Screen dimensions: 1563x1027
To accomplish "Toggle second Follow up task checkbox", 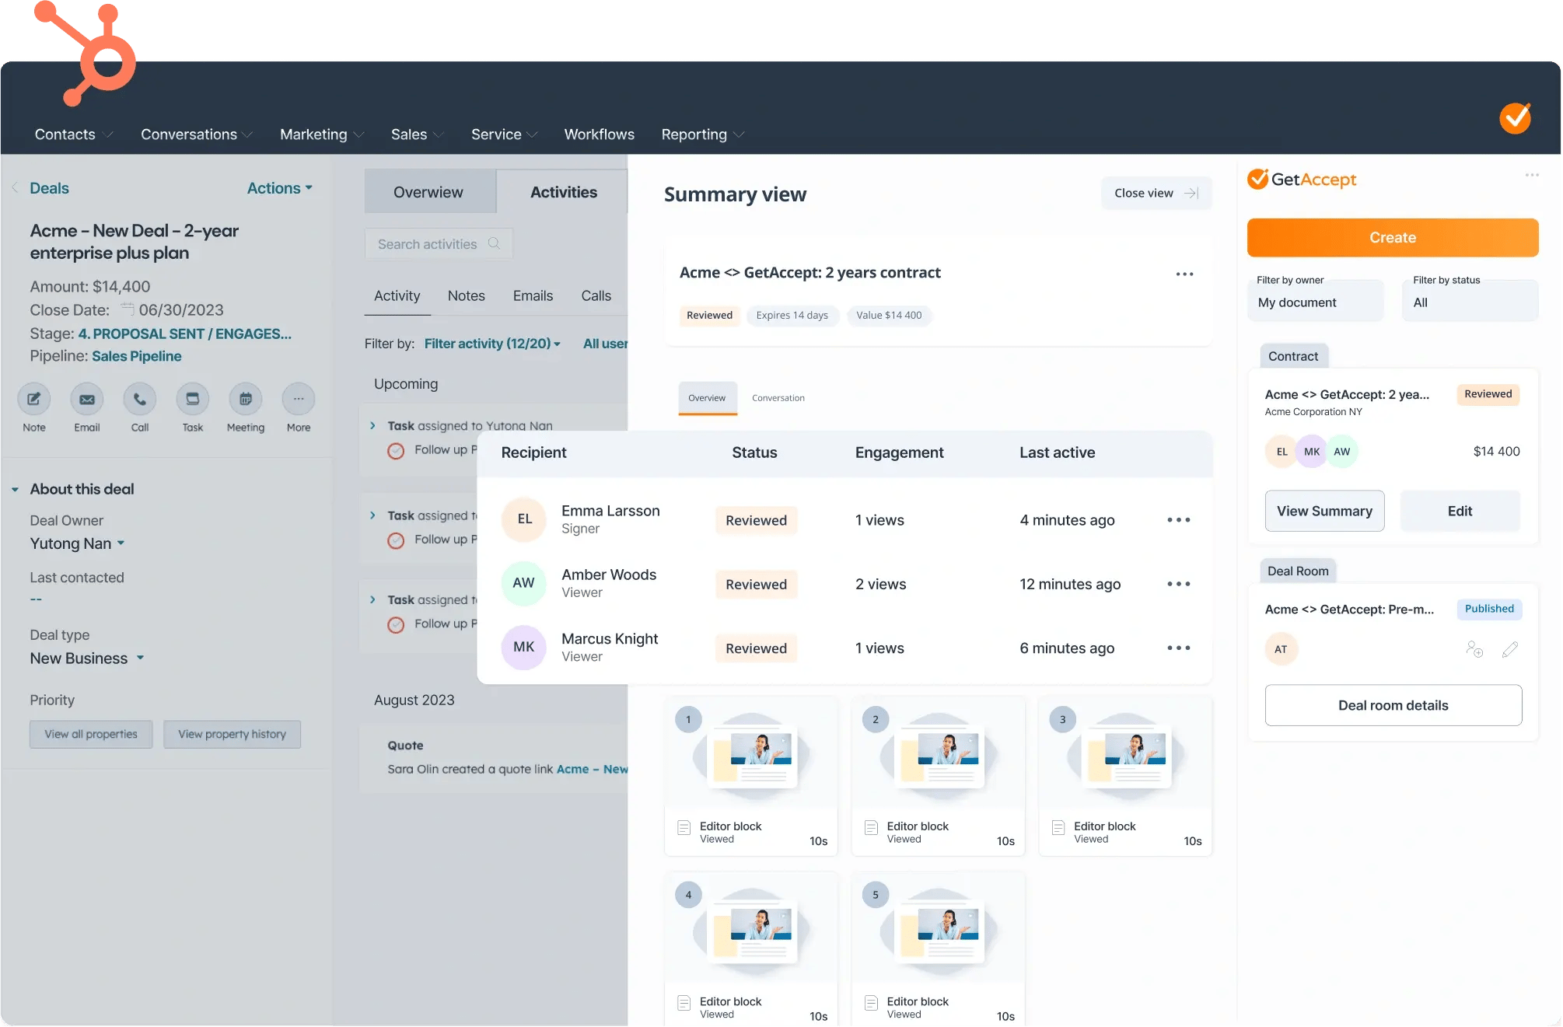I will click(396, 540).
